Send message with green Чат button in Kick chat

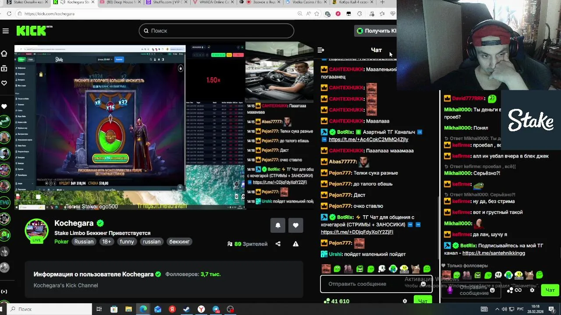tap(423, 301)
